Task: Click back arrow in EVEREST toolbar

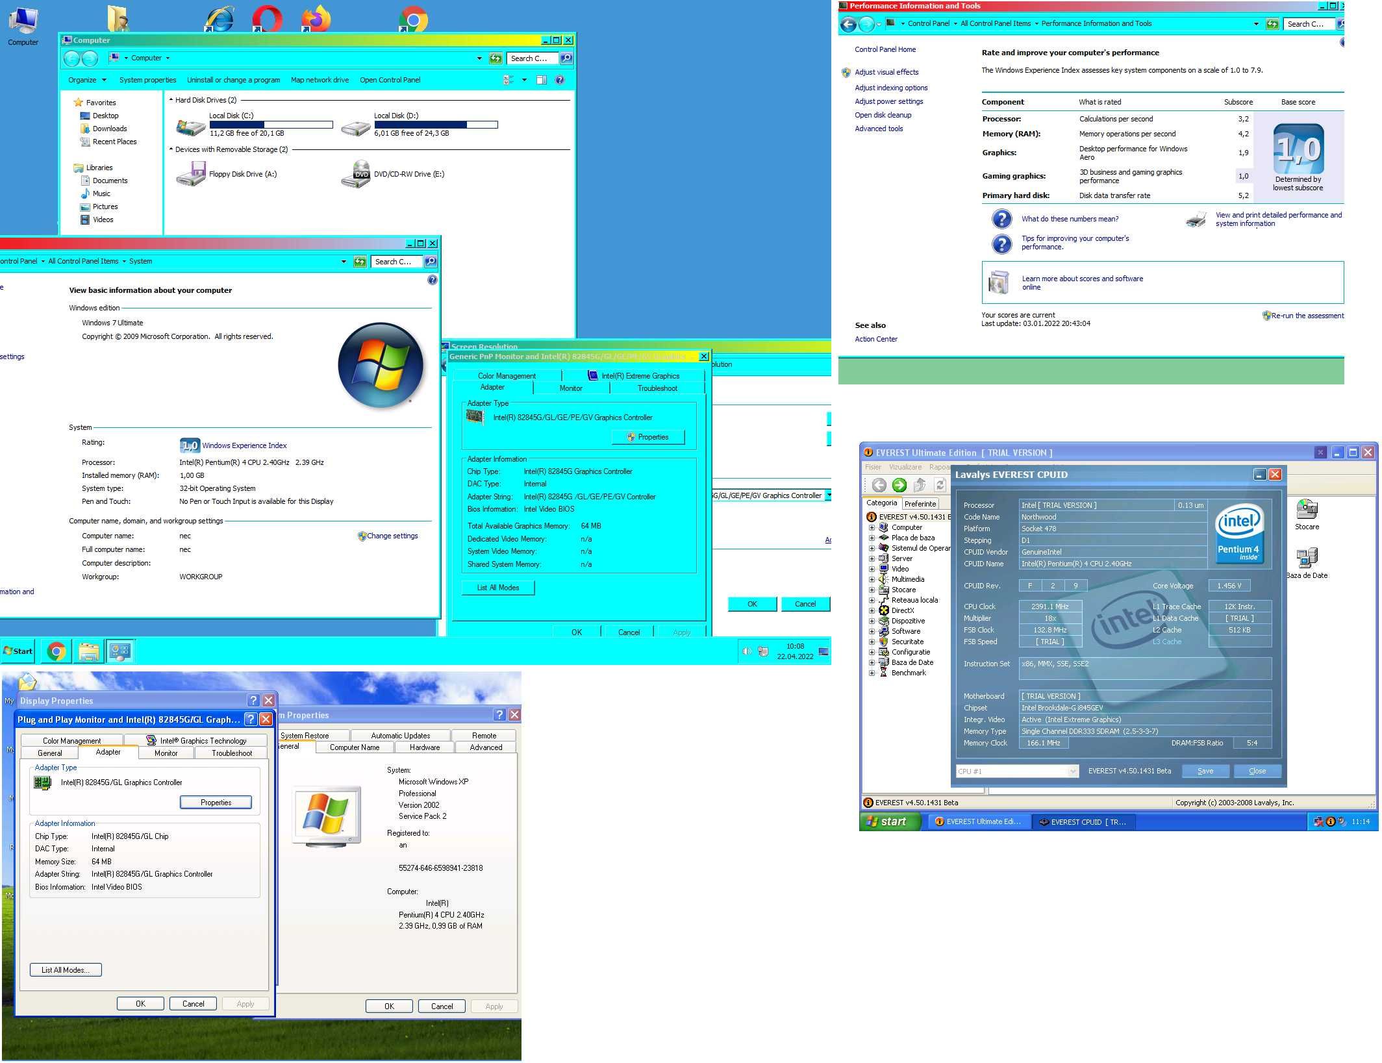Action: coord(879,484)
